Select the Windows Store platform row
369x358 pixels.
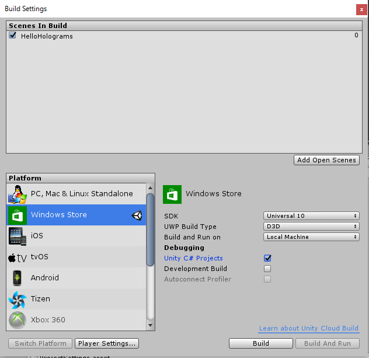point(76,215)
